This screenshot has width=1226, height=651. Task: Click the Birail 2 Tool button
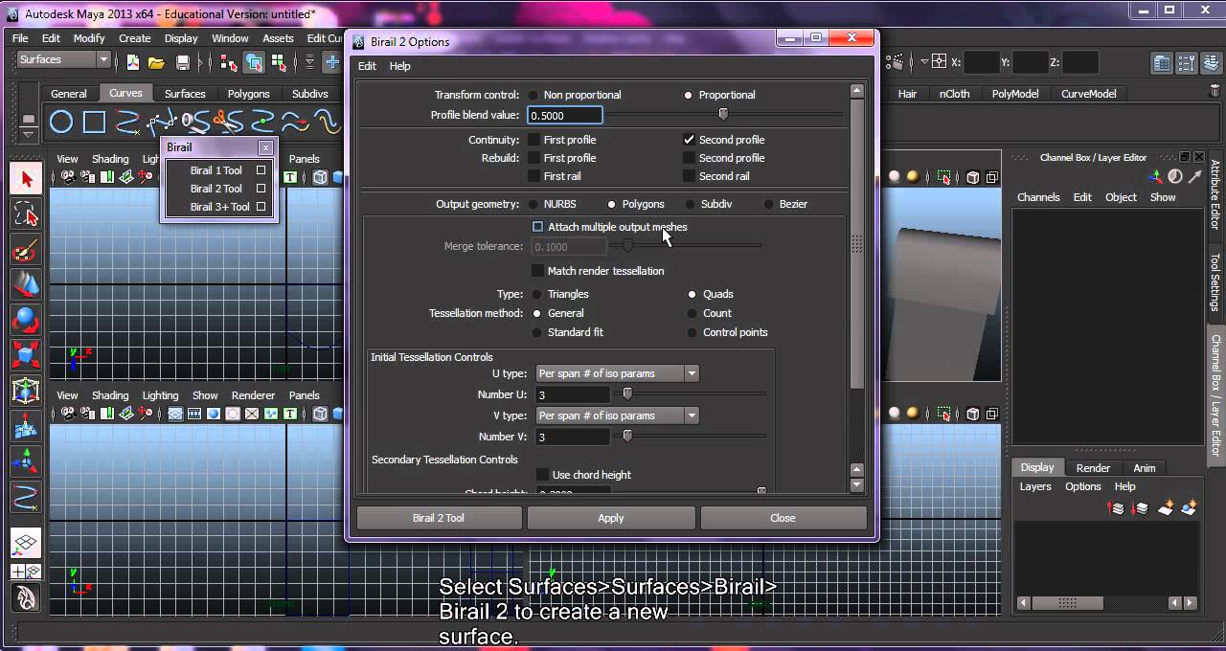click(x=439, y=518)
